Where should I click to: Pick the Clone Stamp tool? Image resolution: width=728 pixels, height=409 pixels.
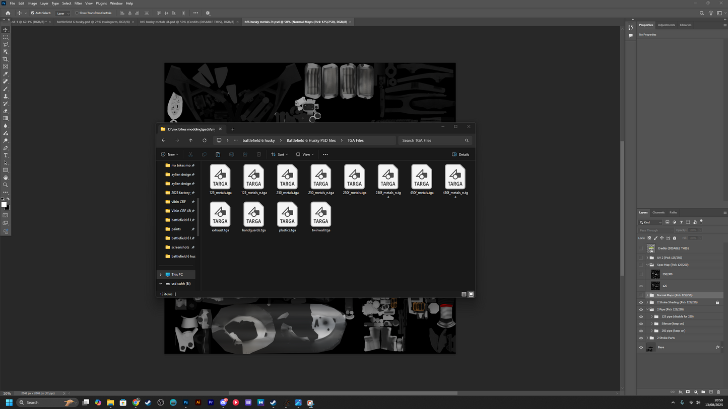click(x=6, y=96)
